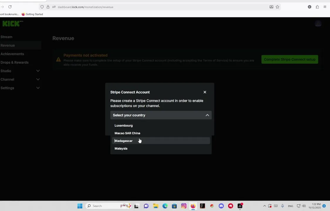Click the Import bookmarks bookmark item
The height and width of the screenshot is (211, 330).
coord(9,14)
